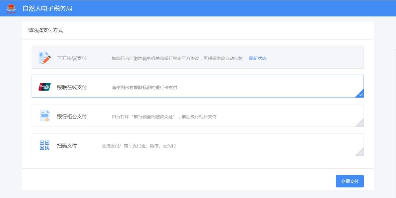Click the 银行柜台支付 voucher icon
The height and width of the screenshot is (198, 396).
(45, 116)
